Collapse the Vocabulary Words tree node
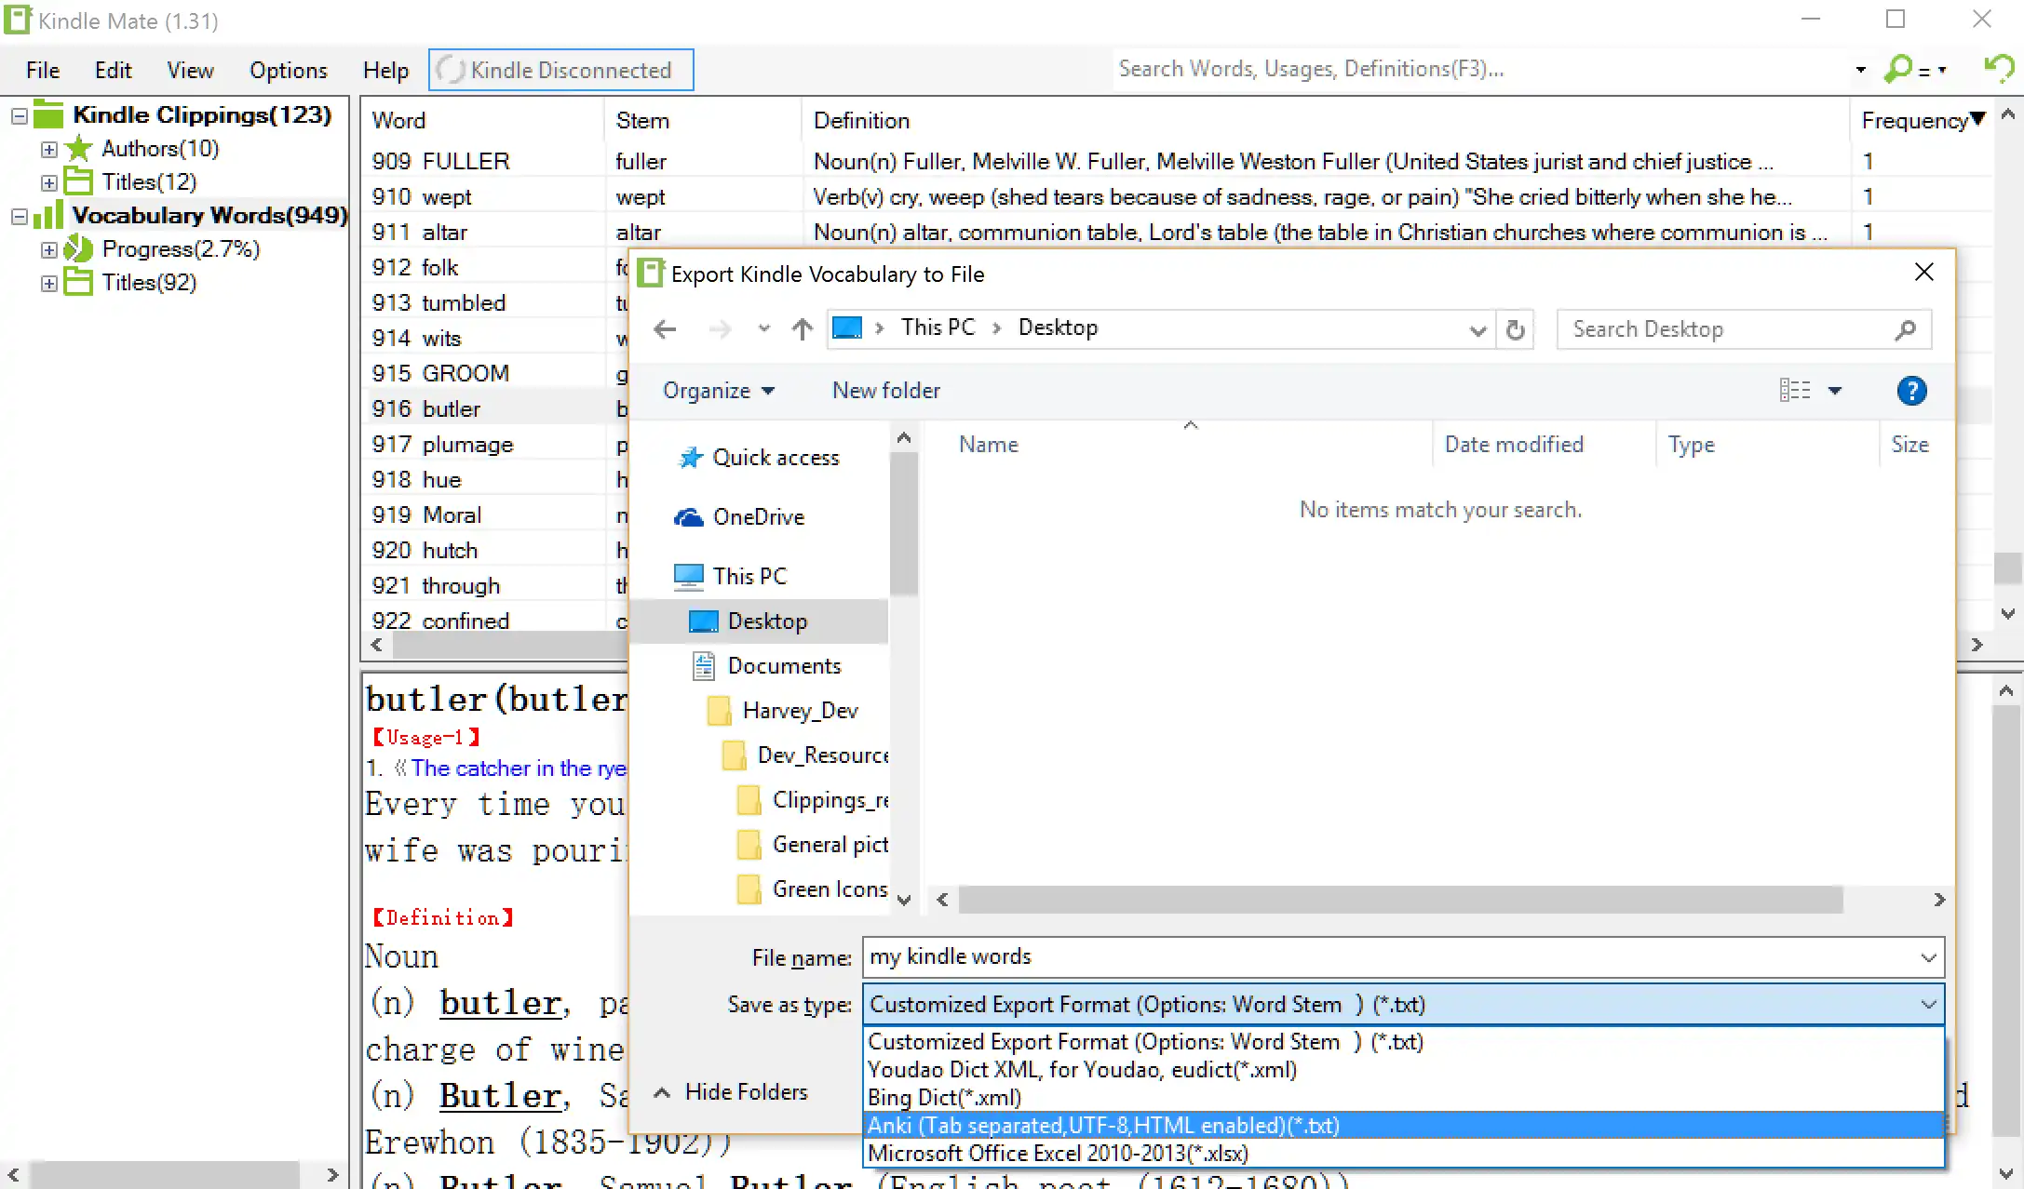The height and width of the screenshot is (1189, 2024). click(19, 216)
